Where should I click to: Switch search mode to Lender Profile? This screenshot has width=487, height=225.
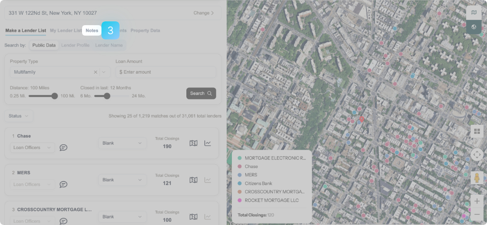(75, 46)
